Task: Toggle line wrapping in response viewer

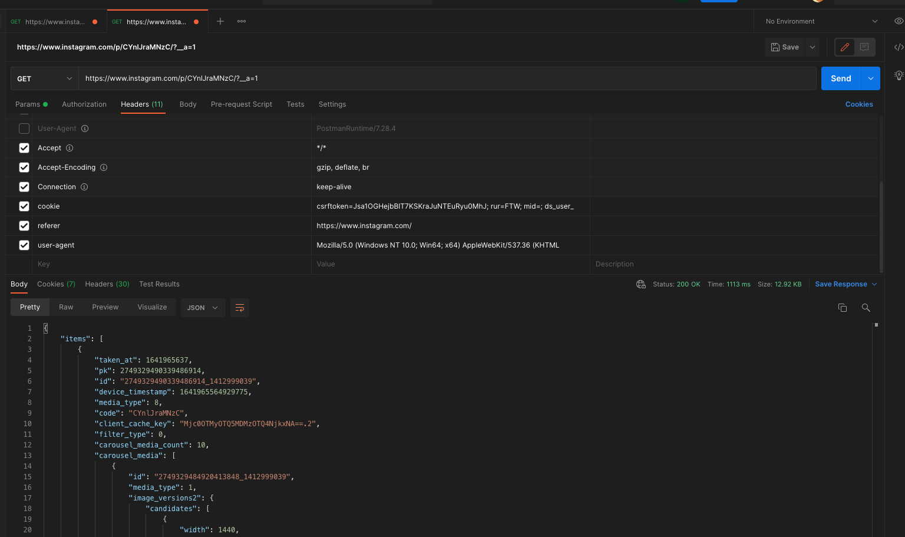Action: 239,307
